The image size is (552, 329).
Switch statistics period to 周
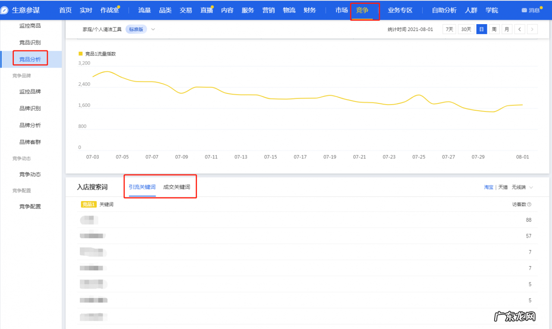(x=494, y=29)
